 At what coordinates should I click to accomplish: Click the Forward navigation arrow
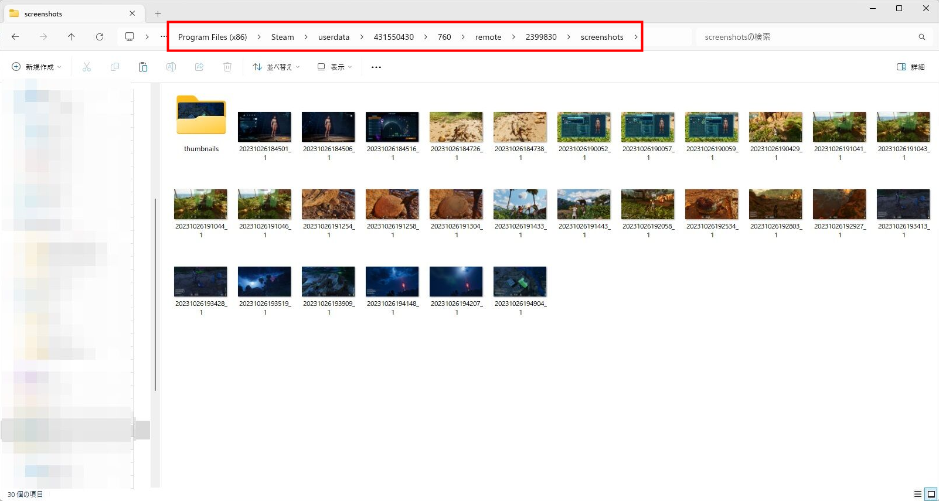coord(43,37)
